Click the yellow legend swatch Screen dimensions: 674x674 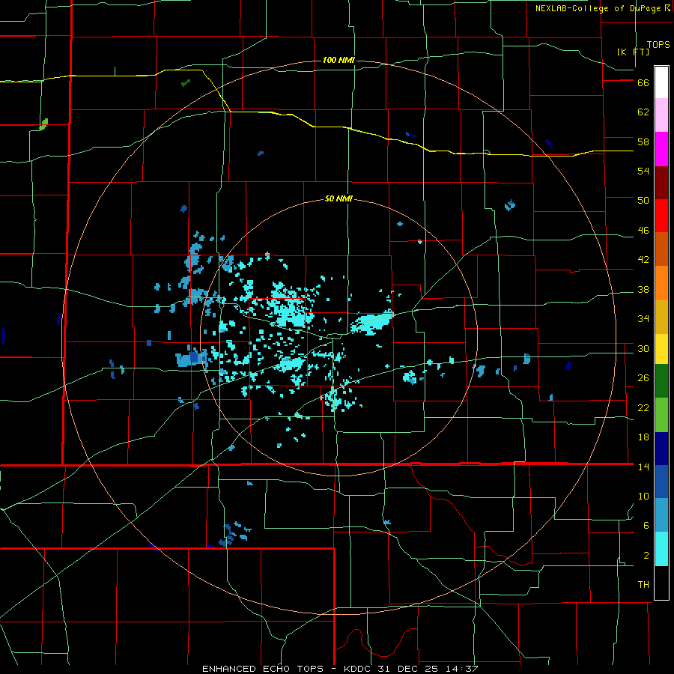(x=661, y=348)
